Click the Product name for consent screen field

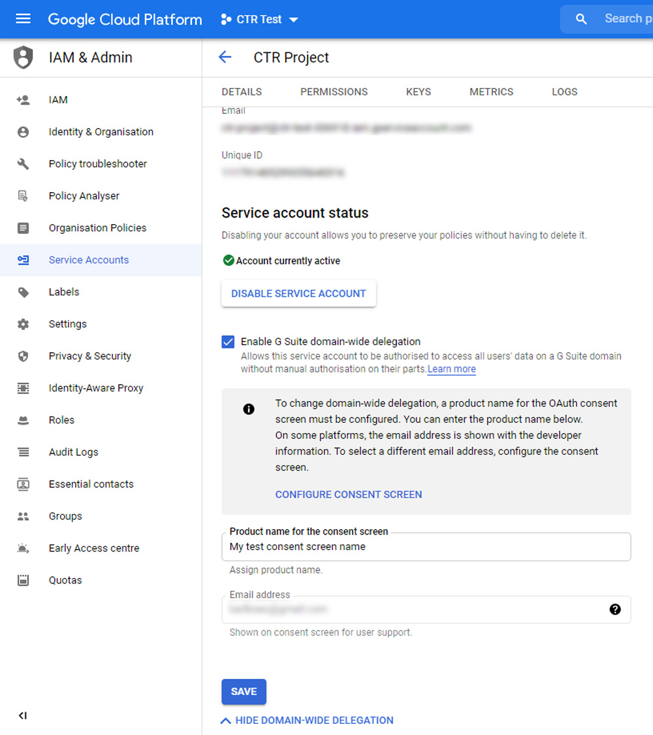(x=426, y=547)
